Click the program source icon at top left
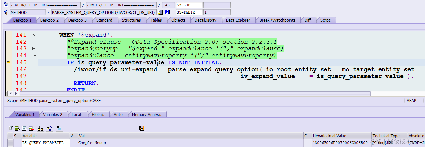 5,5
